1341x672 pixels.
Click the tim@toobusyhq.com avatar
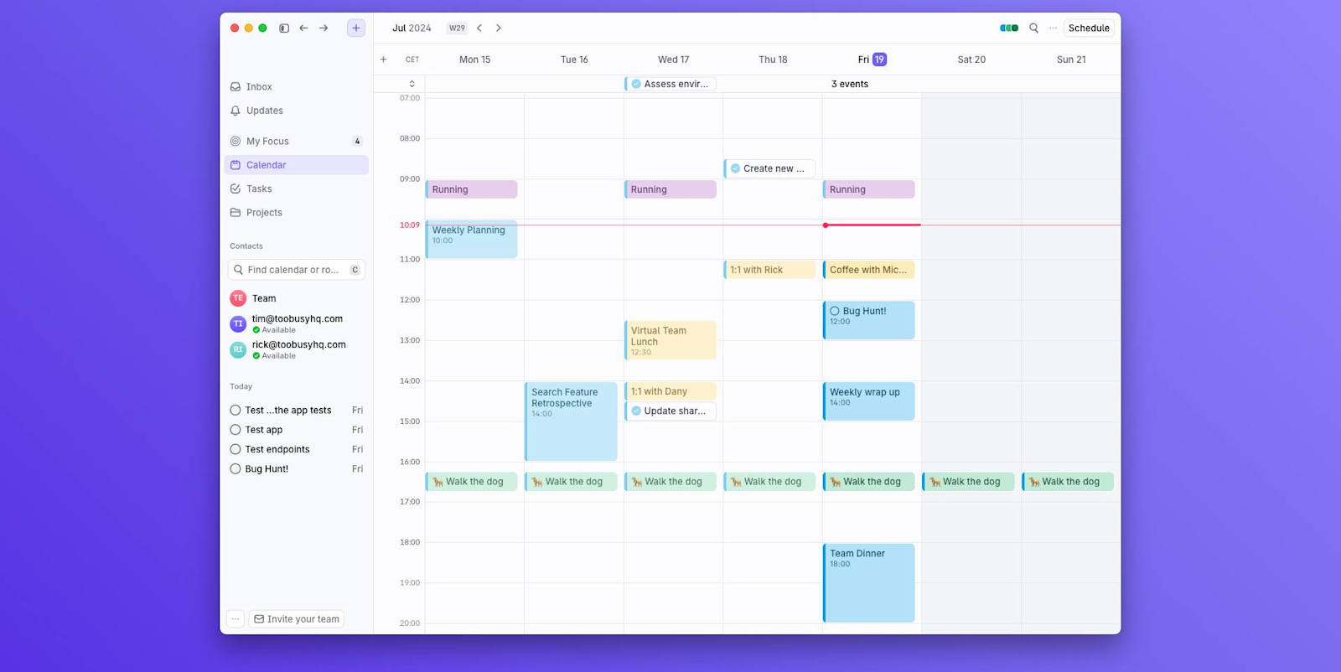tap(238, 323)
